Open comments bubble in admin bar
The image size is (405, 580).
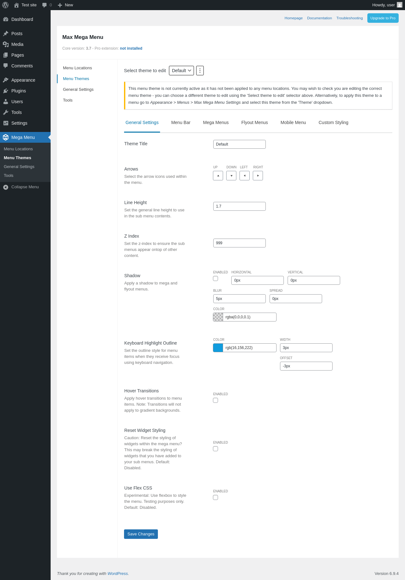(x=44, y=5)
